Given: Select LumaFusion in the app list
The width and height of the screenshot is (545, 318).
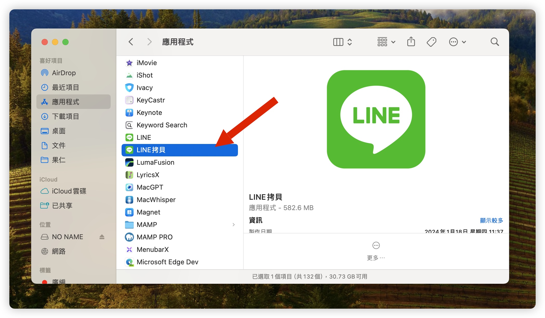Looking at the screenshot, I should click(x=180, y=162).
